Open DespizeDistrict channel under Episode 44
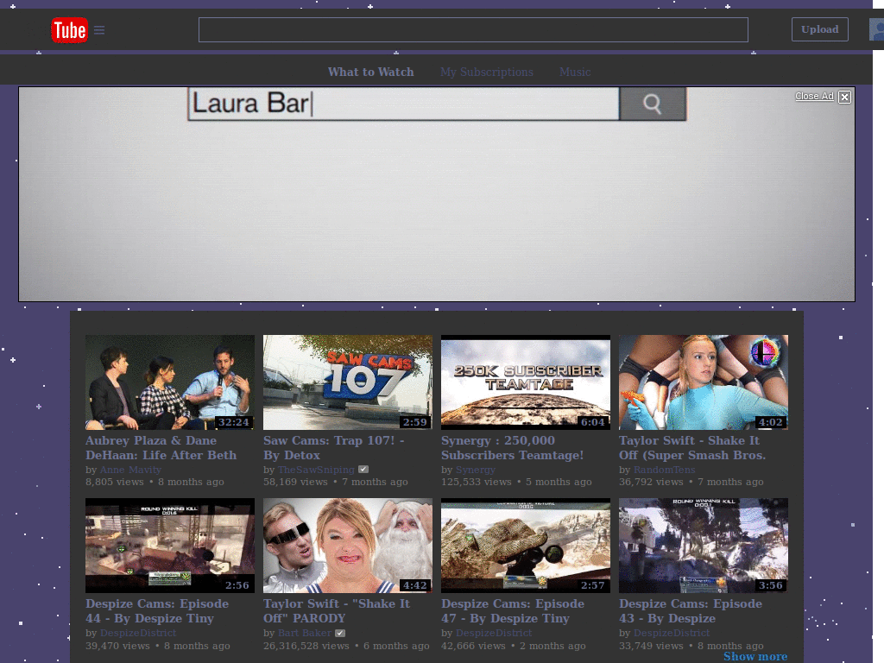The image size is (884, 663). pos(138,633)
